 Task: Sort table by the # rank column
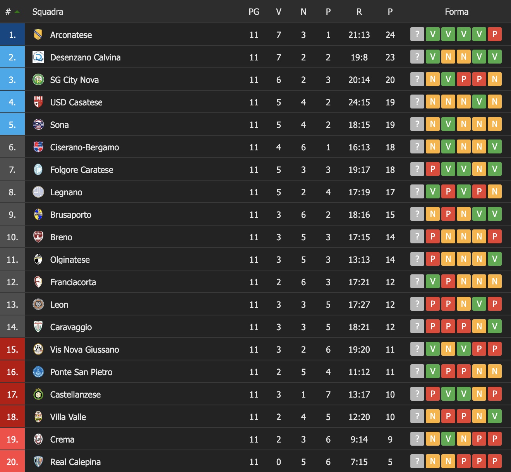[x=8, y=12]
